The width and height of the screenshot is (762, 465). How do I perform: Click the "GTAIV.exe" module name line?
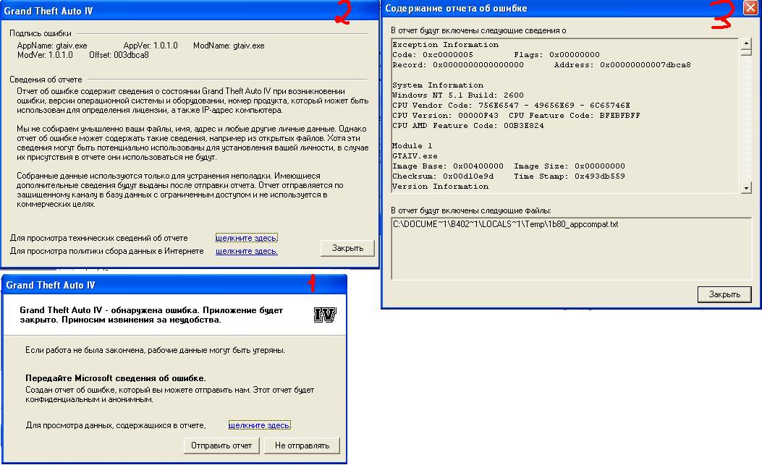(415, 156)
